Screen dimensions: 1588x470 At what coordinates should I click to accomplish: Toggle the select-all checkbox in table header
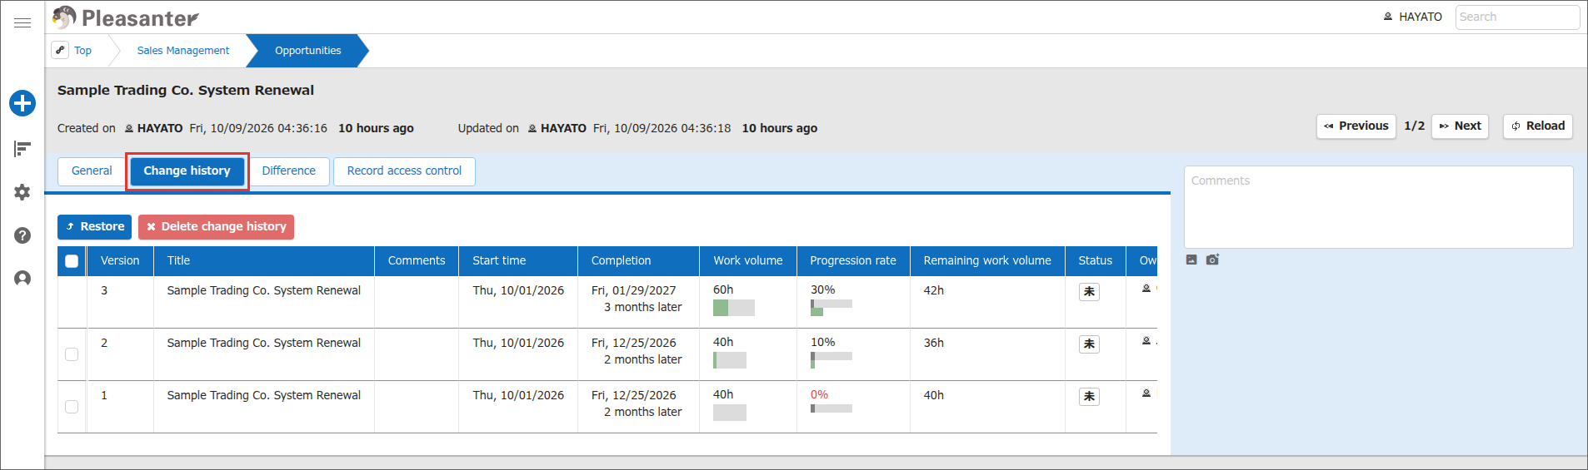click(72, 261)
